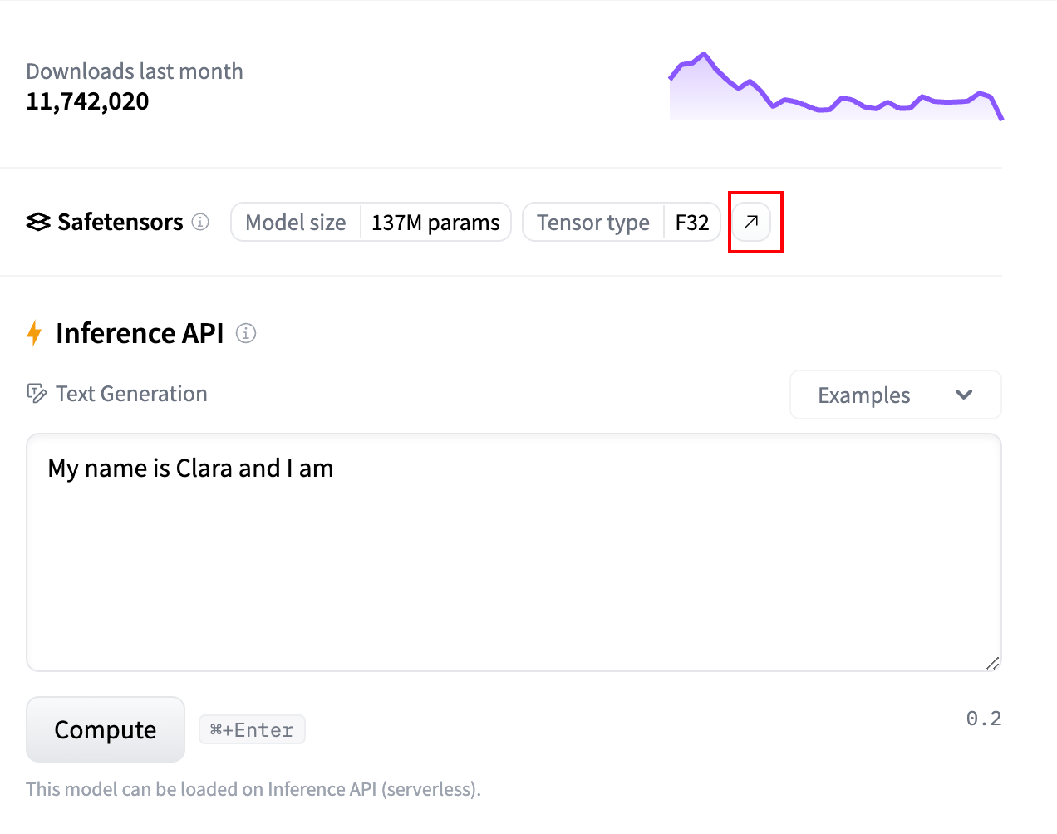Click the info icon next to Safetensors
1057x834 pixels.
coord(200,222)
